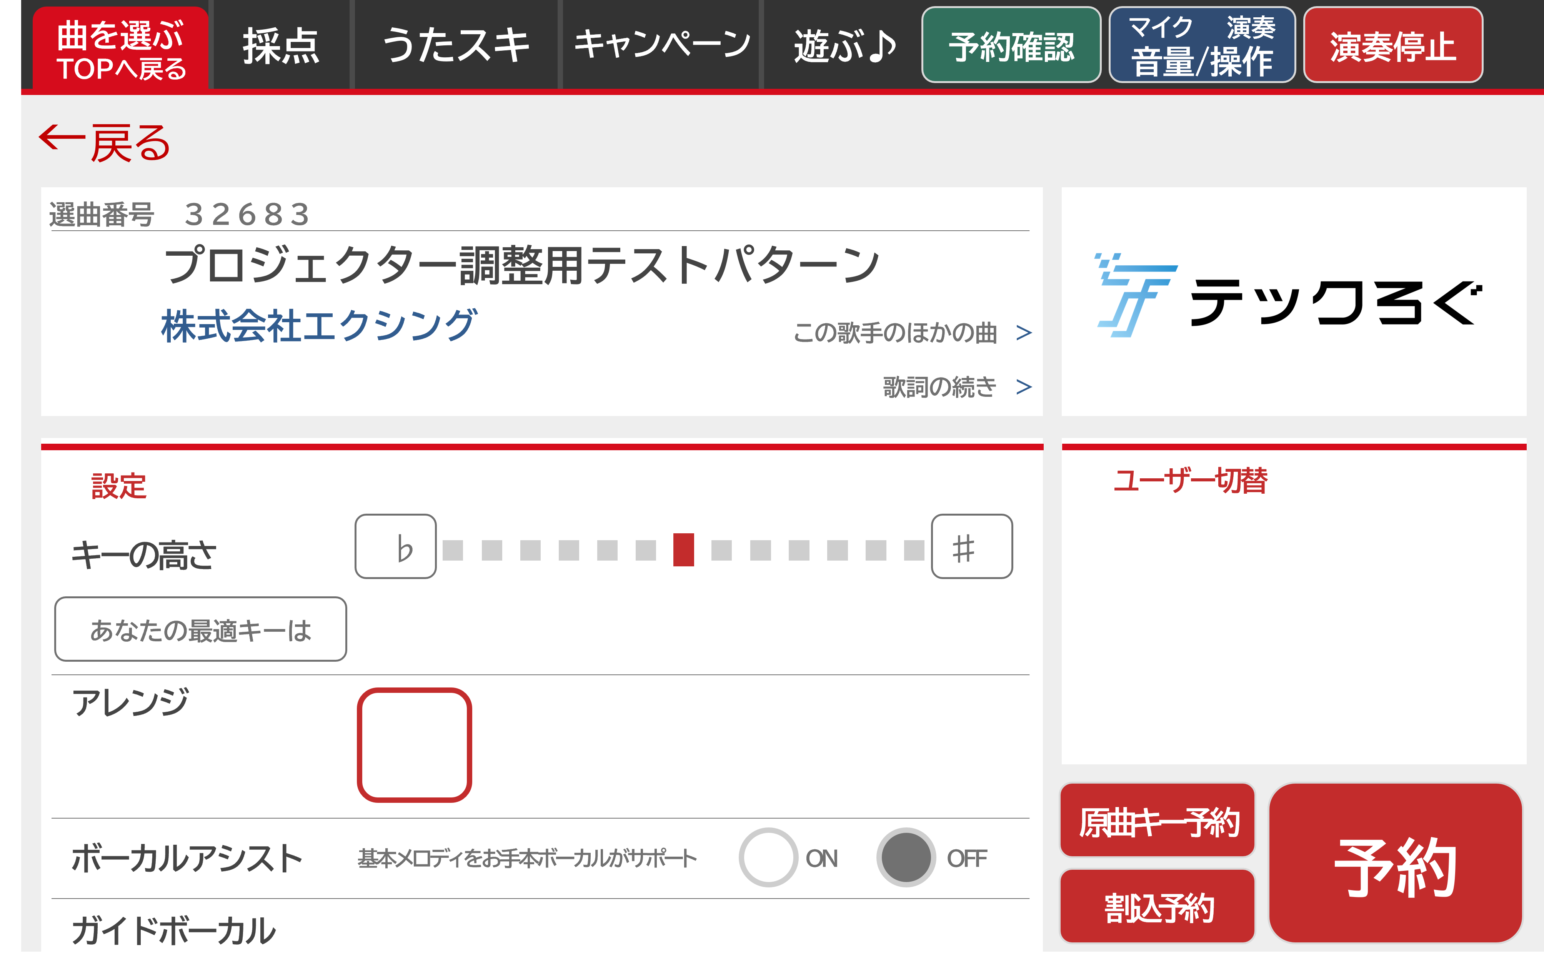This screenshot has width=1544, height=967.
Task: Click the > arrow beside 歌詞の続き
Action: coord(1023,386)
